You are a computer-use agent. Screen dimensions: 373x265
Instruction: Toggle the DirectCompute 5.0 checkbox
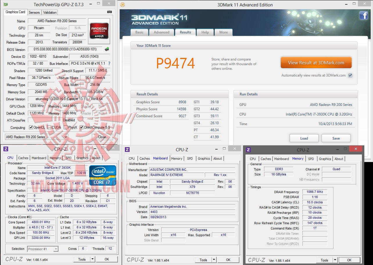(82, 127)
